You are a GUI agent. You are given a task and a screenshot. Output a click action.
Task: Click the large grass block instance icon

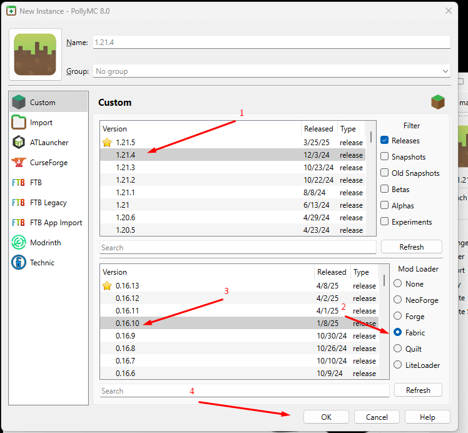point(35,54)
